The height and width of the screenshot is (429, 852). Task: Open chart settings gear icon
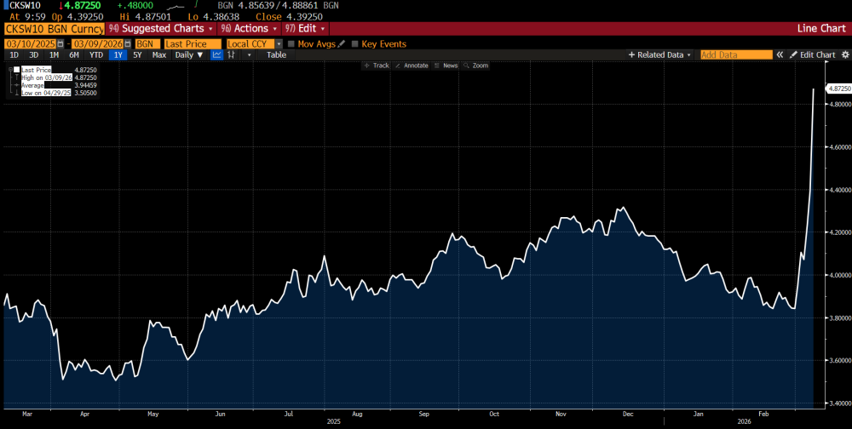(843, 54)
